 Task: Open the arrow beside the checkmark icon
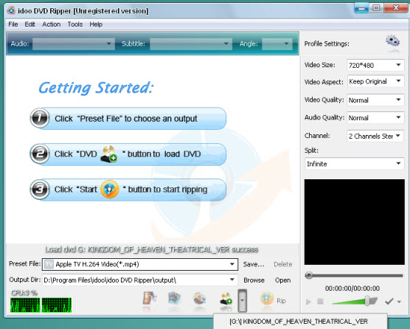[399, 302]
